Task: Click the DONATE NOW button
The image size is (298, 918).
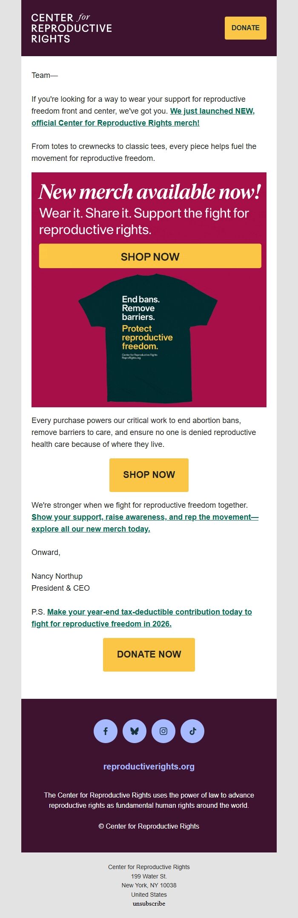Action: click(149, 654)
